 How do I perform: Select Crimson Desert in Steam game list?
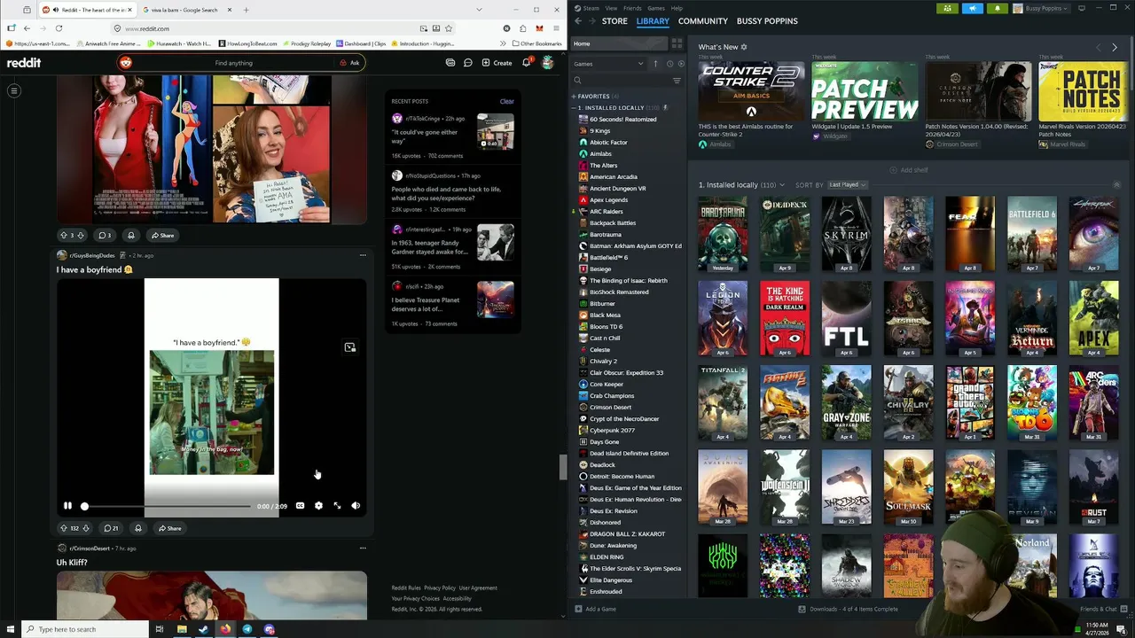click(610, 408)
